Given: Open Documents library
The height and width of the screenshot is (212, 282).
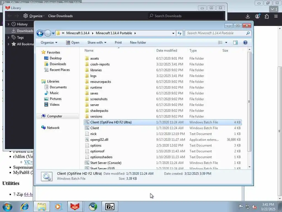Looking at the screenshot, I should click(58, 87).
